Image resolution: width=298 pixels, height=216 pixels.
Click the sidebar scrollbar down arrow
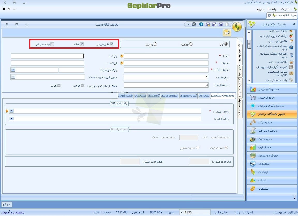coord(249,81)
